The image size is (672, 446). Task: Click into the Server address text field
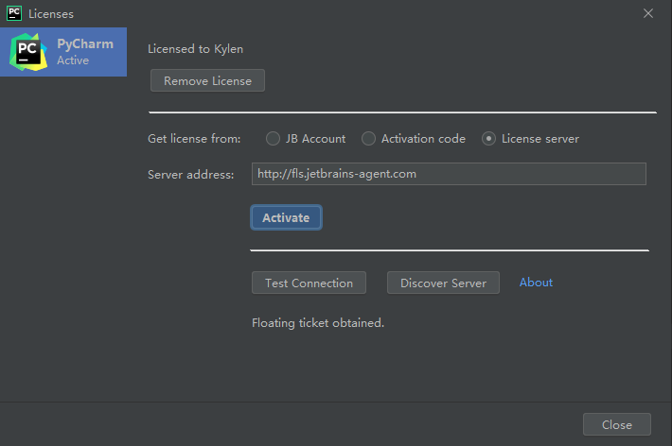coord(449,174)
